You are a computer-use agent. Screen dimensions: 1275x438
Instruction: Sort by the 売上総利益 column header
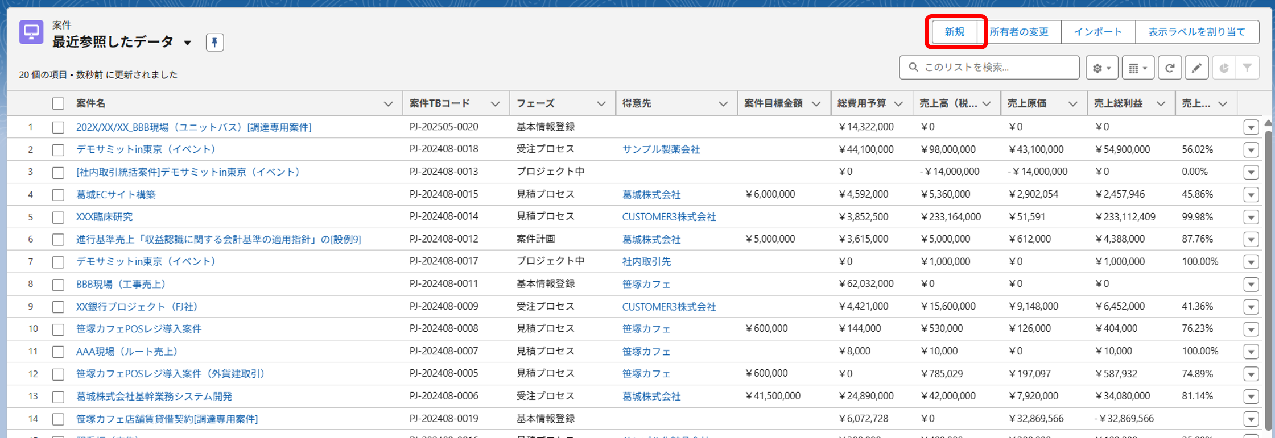1118,103
